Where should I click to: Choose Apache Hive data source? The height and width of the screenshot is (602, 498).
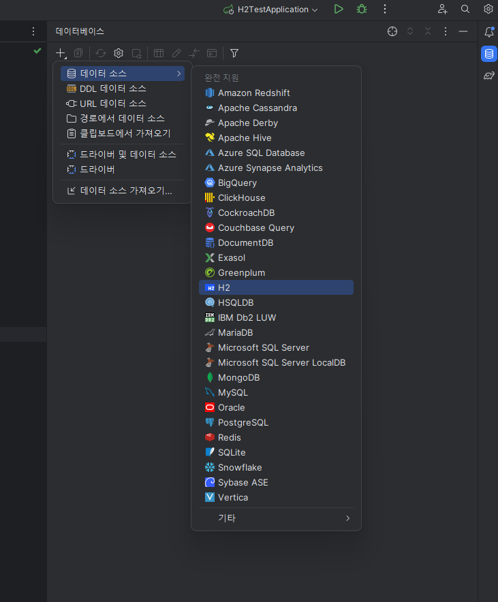[x=276, y=138]
